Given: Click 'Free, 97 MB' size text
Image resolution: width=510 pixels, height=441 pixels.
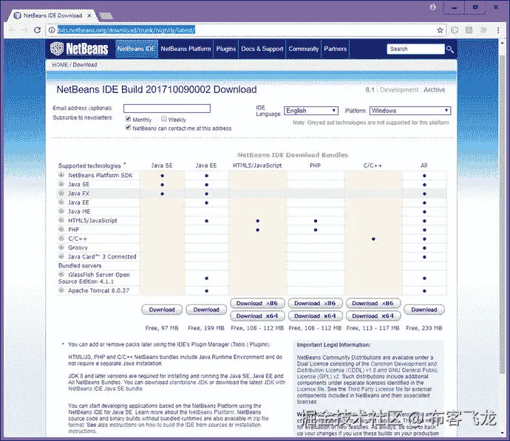Looking at the screenshot, I should tap(162, 328).
